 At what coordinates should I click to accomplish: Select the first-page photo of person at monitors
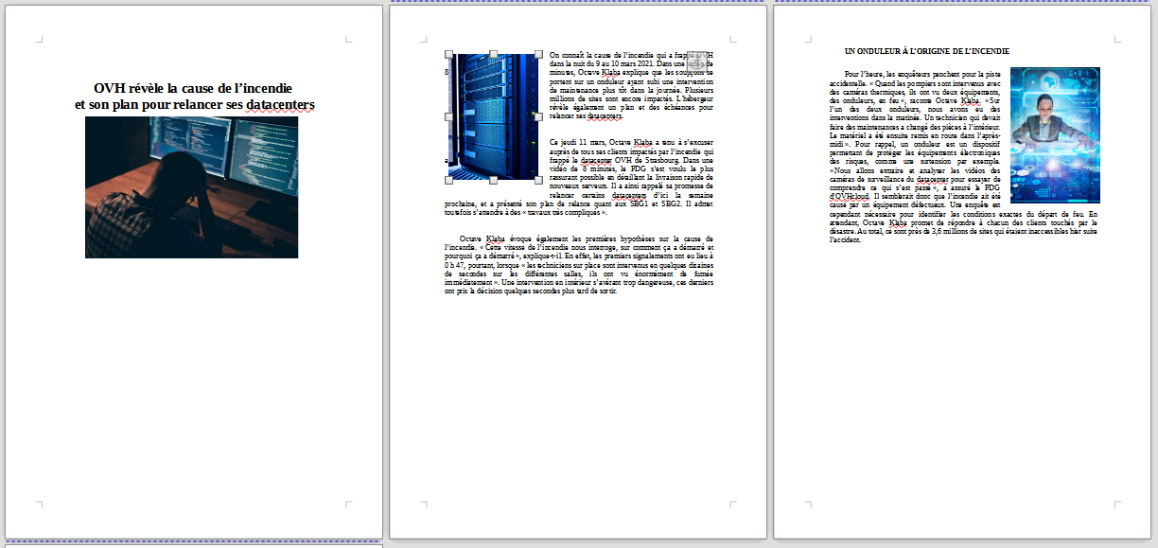click(x=191, y=187)
